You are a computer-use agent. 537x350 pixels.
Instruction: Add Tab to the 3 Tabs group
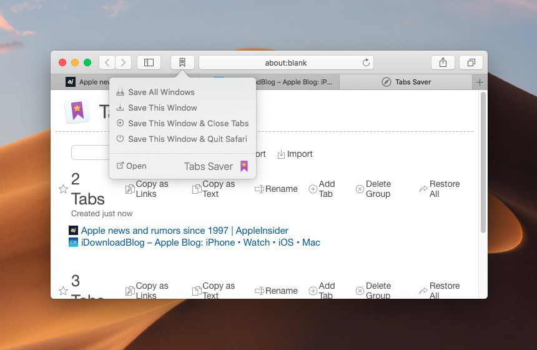tap(322, 291)
